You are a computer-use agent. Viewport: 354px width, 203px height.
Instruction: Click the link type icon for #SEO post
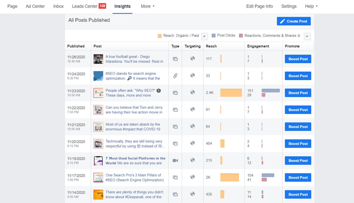pyautogui.click(x=175, y=76)
